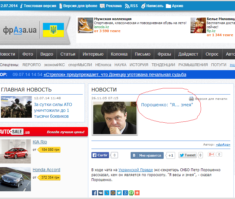The width and height of the screenshot is (235, 199).
Task: Share via Facebook icon below the article
Action: tap(94, 193)
